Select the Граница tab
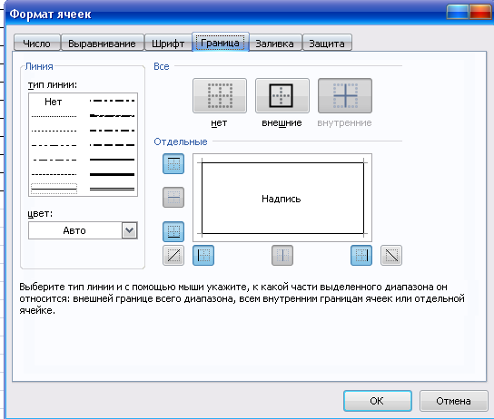 click(221, 42)
